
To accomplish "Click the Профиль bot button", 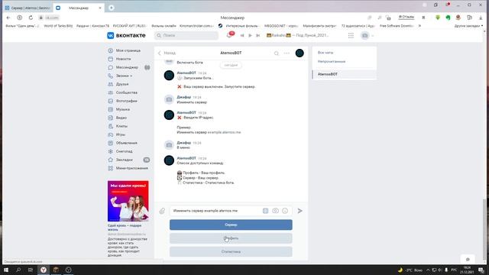I will click(231, 238).
